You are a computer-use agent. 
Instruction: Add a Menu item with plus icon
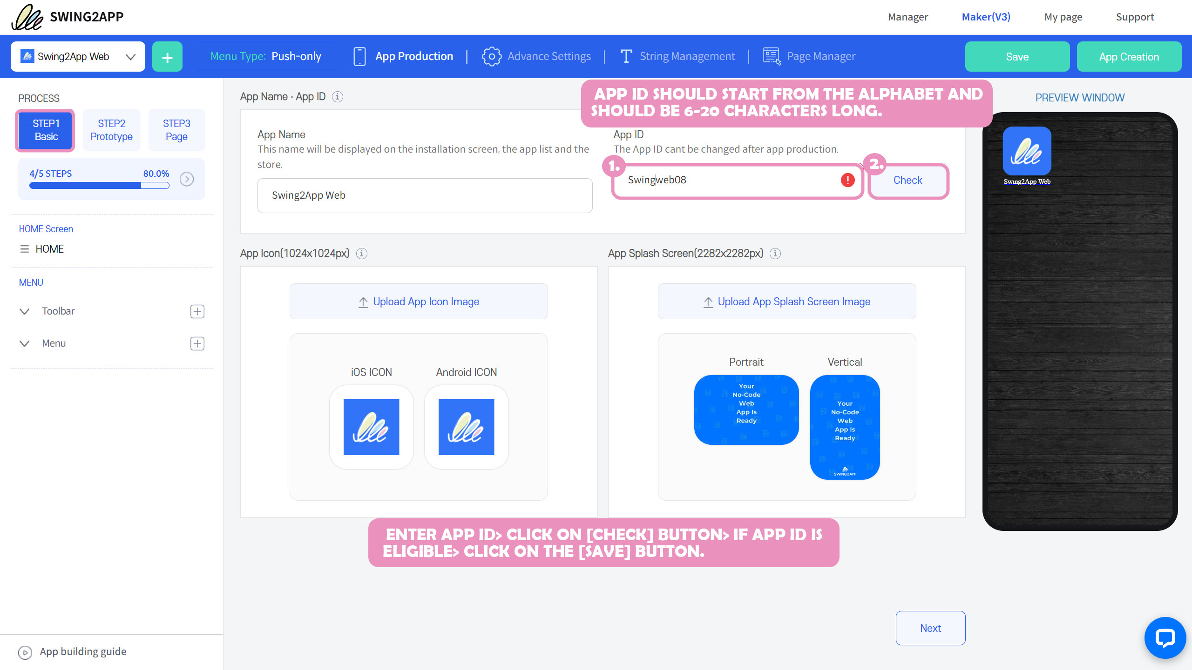tap(197, 343)
